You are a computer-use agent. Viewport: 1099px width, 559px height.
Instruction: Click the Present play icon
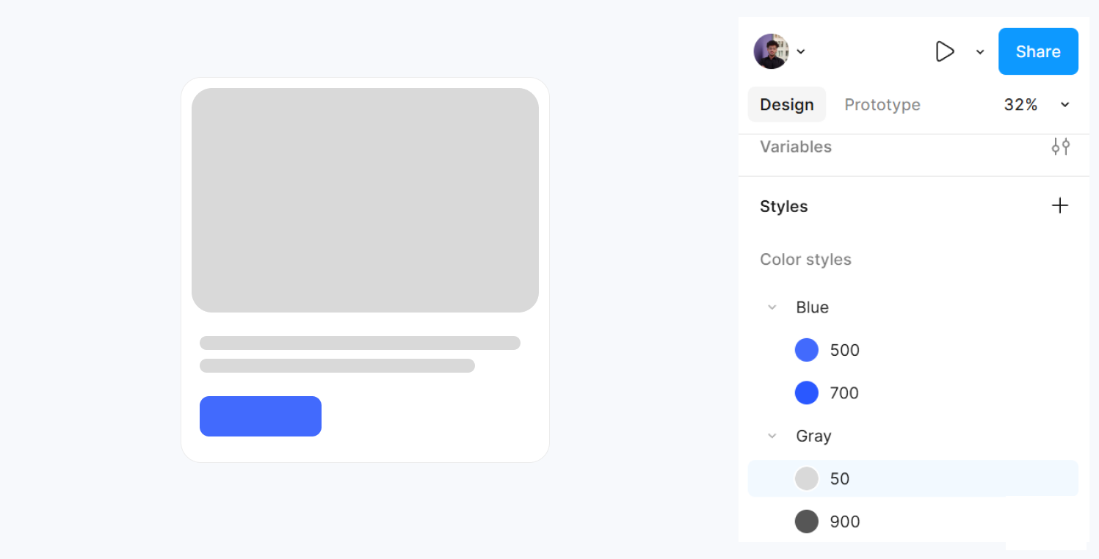pyautogui.click(x=944, y=51)
